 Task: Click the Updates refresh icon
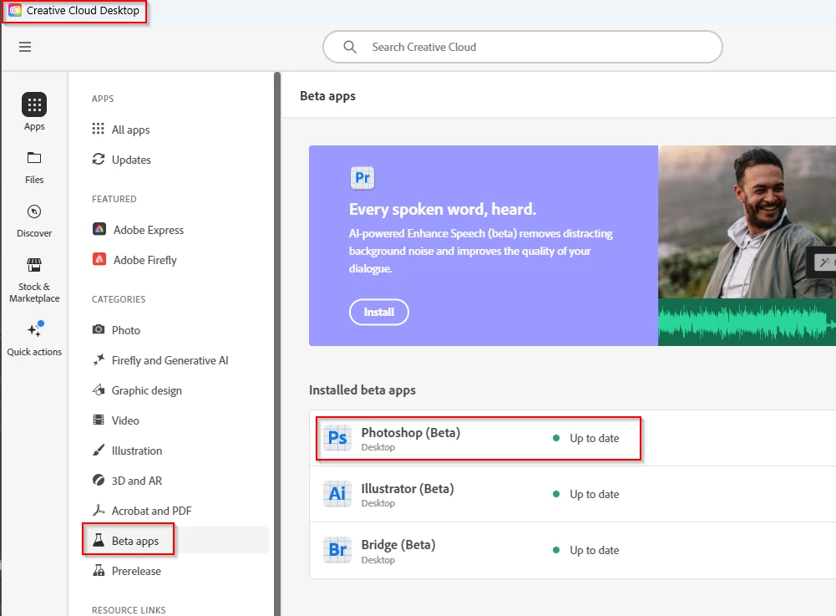pos(98,159)
